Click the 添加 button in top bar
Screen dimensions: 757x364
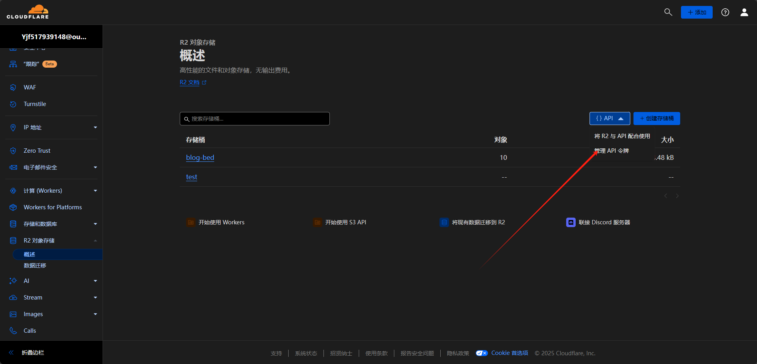pyautogui.click(x=697, y=12)
